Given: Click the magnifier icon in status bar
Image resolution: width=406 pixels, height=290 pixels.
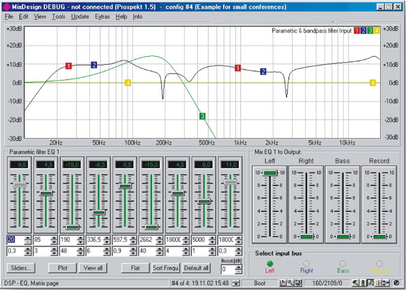Looking at the screenshot, I should (290, 283).
